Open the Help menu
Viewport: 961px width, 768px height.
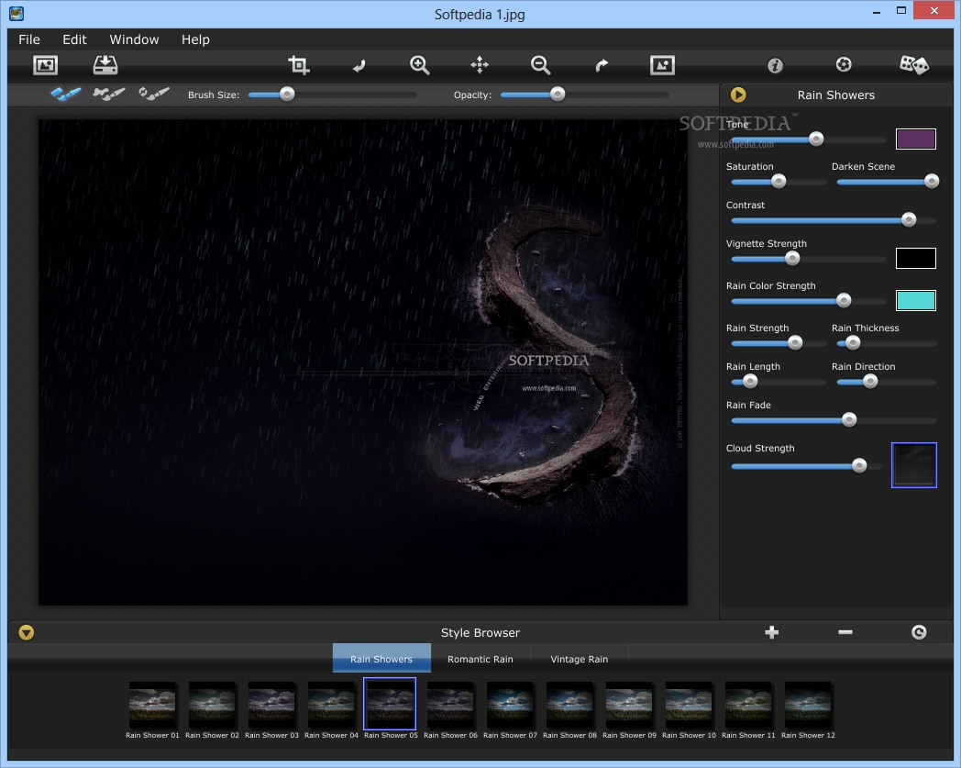click(195, 39)
